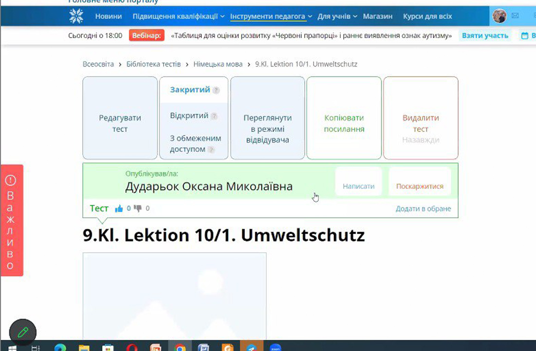Select the Закритий access option
The height and width of the screenshot is (351, 536).
[190, 90]
